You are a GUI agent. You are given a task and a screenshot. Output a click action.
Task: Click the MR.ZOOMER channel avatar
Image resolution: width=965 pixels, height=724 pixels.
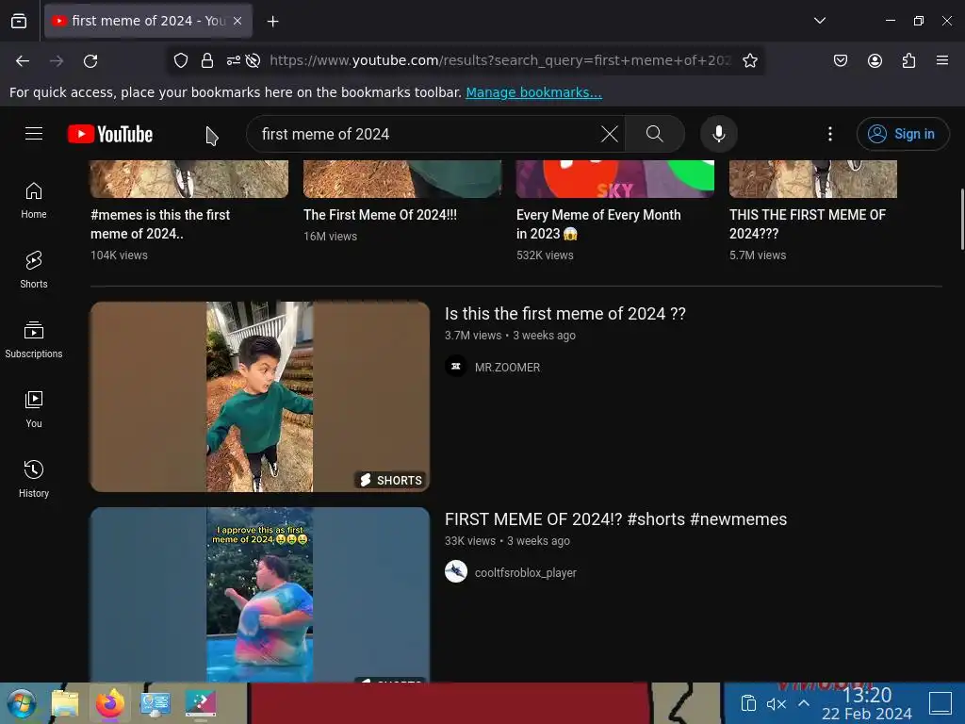pyautogui.click(x=456, y=367)
